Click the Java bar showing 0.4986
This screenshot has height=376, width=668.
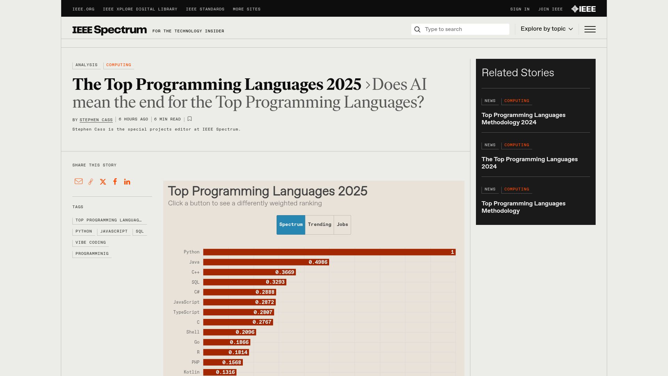tap(266, 262)
